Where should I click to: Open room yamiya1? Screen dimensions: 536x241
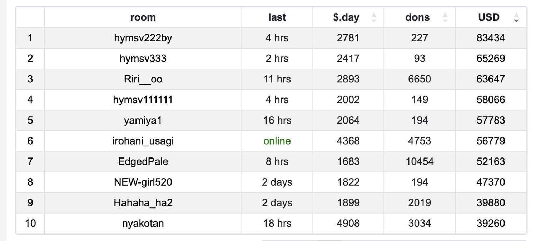click(143, 120)
